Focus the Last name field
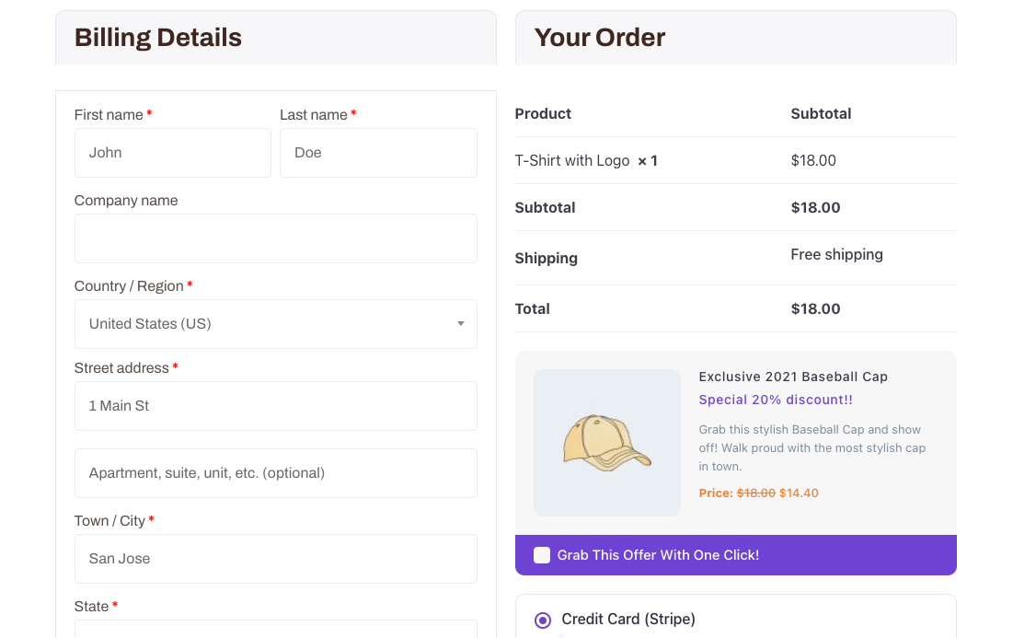 [378, 153]
